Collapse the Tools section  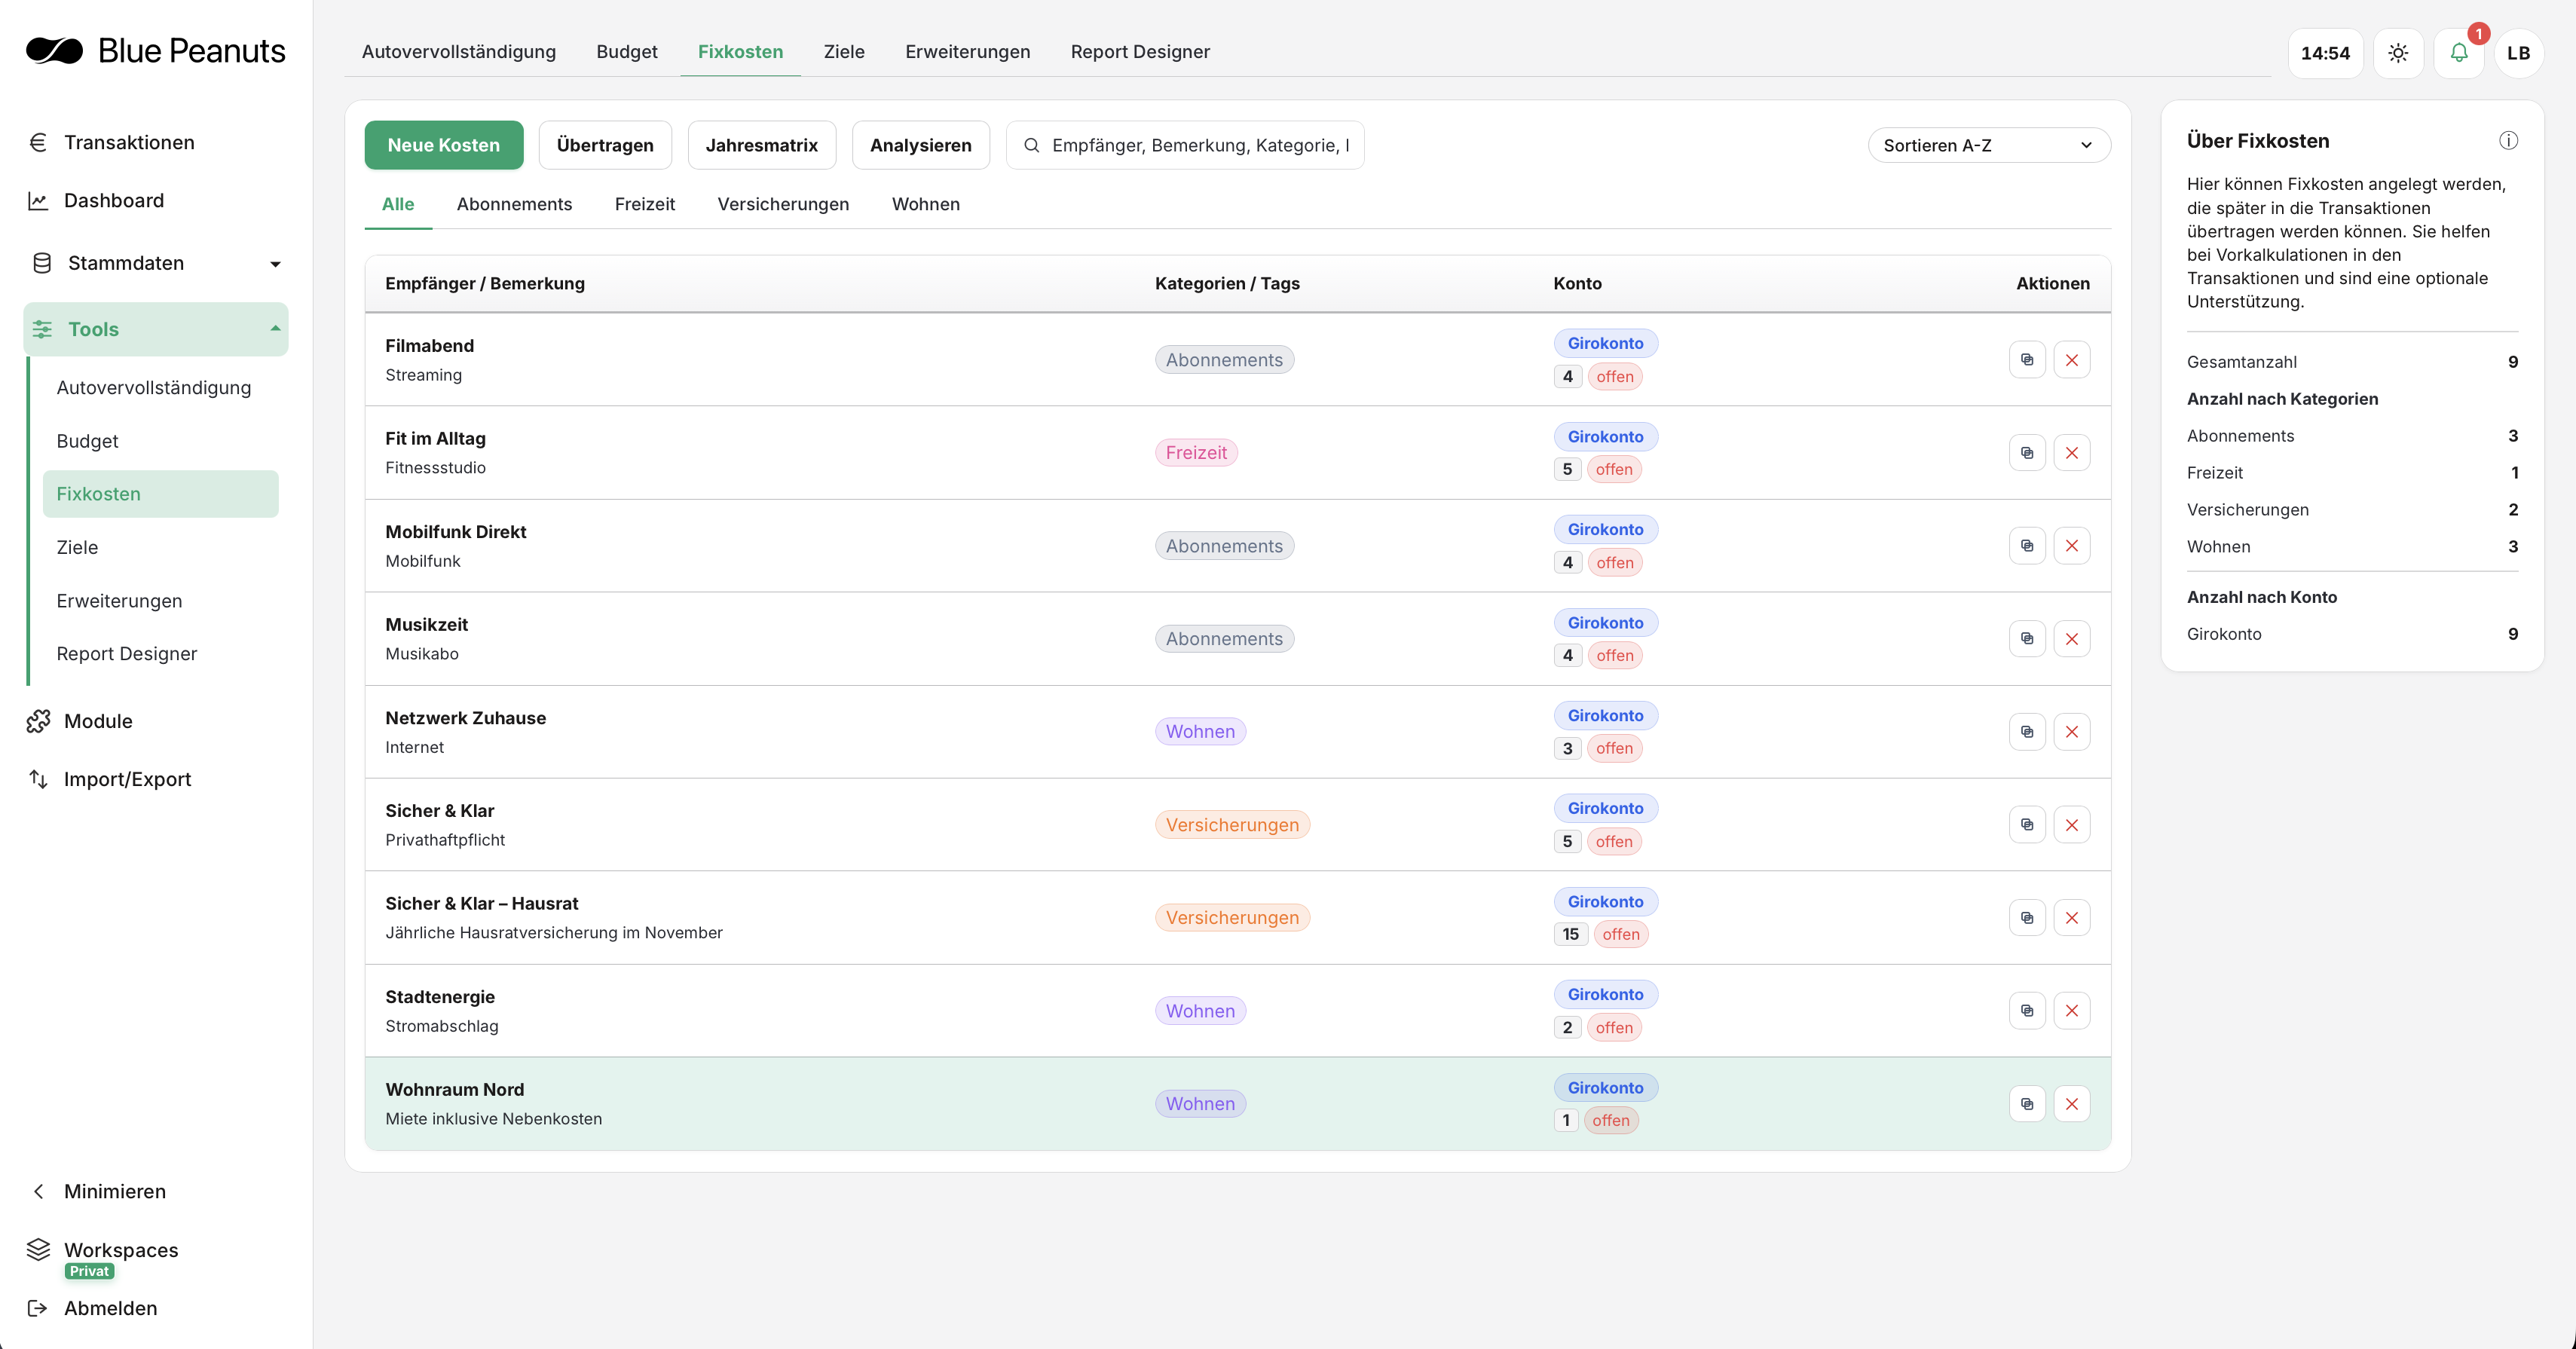(x=156, y=329)
